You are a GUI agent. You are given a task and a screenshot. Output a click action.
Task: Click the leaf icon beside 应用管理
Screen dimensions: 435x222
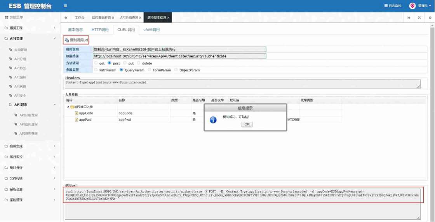tap(11, 50)
